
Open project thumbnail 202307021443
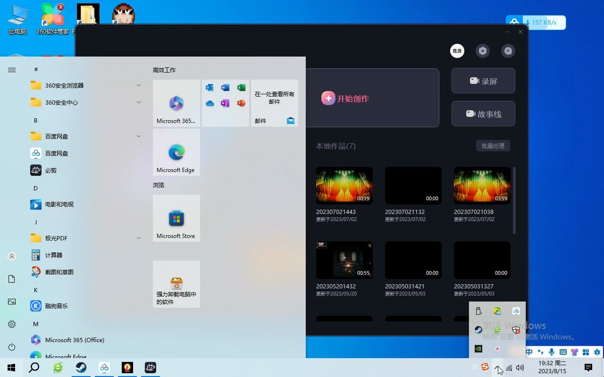click(x=344, y=185)
